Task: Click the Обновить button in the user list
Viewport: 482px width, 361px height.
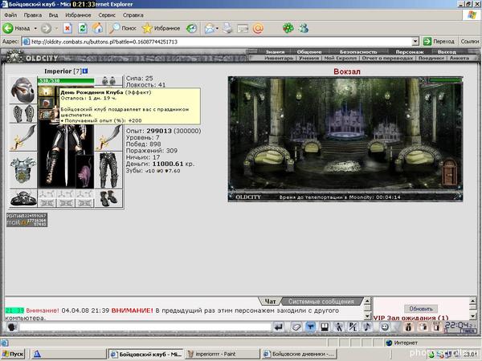Action: (420, 309)
